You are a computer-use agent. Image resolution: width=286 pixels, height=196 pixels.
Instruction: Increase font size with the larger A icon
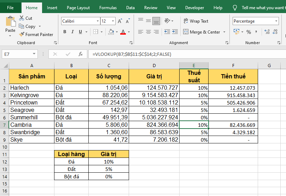(120, 21)
